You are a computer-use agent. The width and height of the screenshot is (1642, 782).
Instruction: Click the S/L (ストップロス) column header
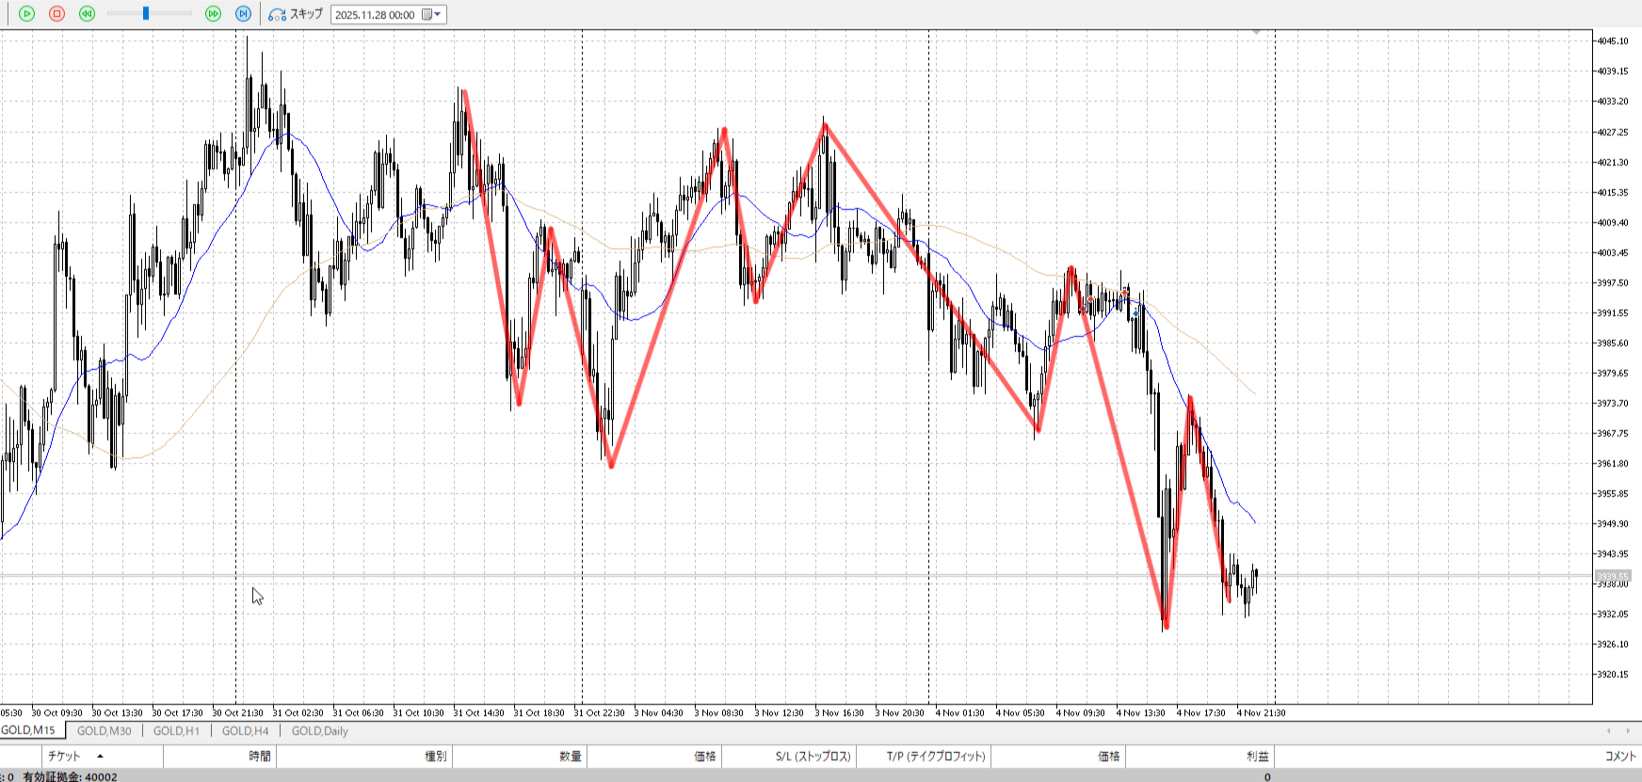813,756
